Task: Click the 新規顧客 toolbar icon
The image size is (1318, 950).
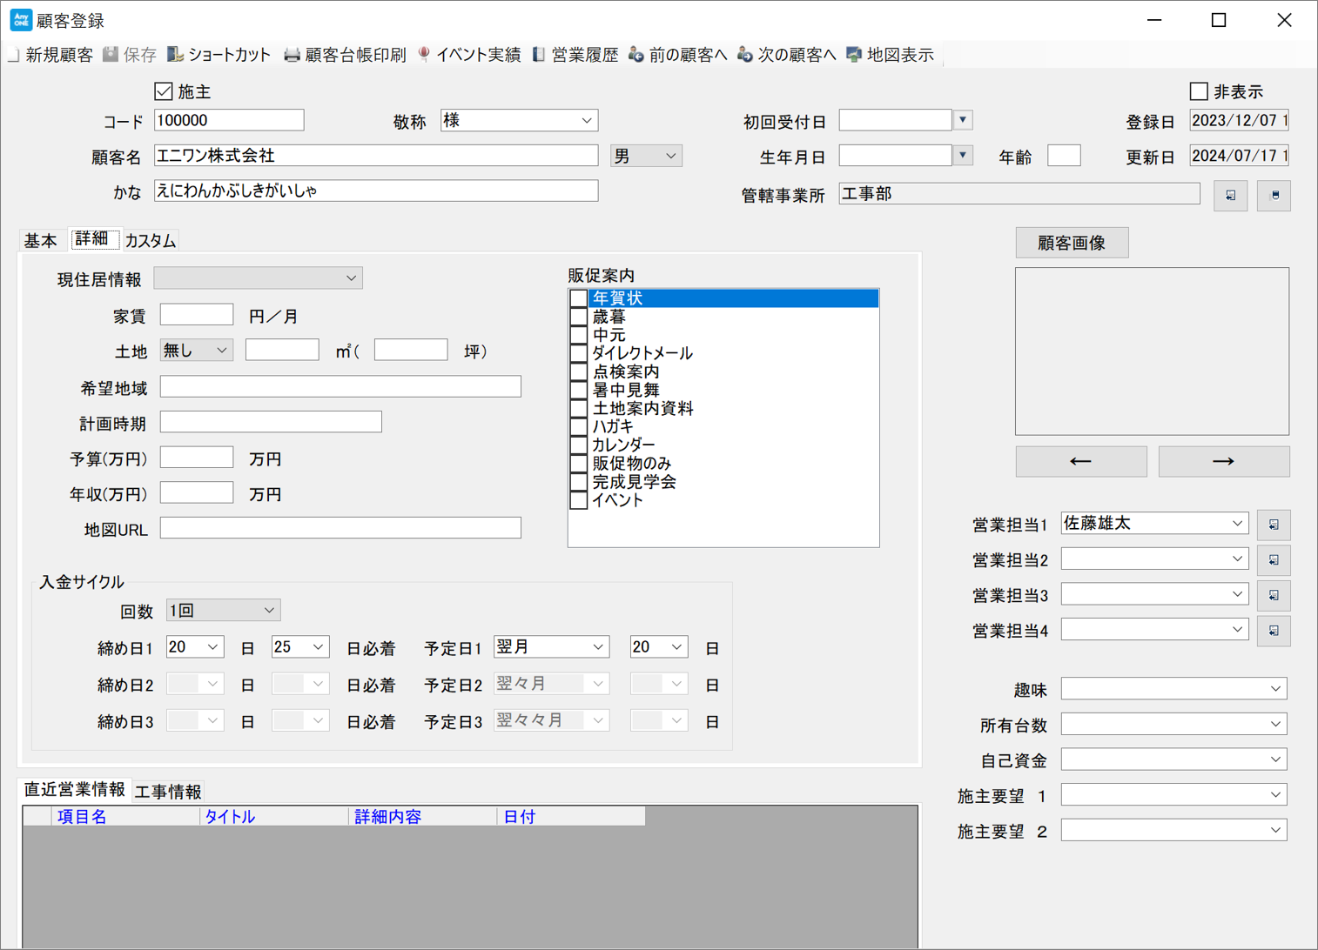Action: tap(50, 55)
